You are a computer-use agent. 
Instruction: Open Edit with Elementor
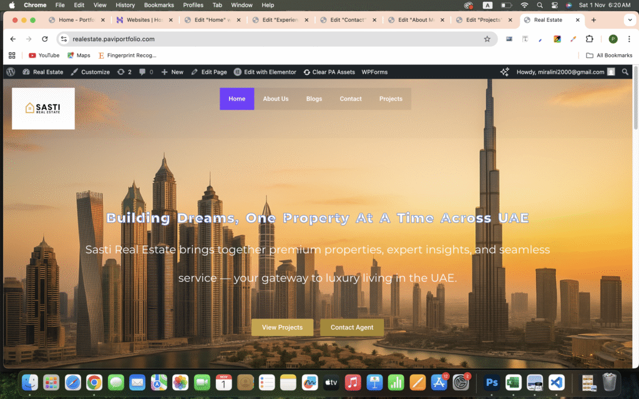coord(265,72)
